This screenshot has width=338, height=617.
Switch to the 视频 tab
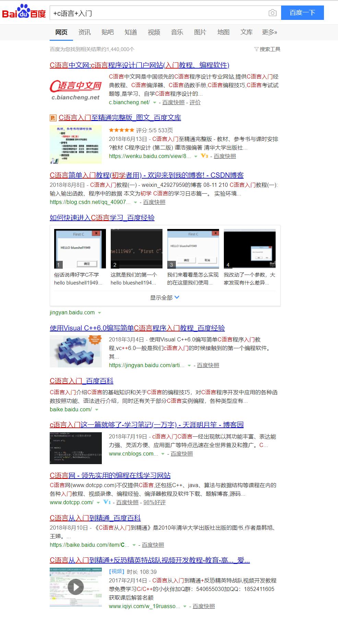pos(154,32)
